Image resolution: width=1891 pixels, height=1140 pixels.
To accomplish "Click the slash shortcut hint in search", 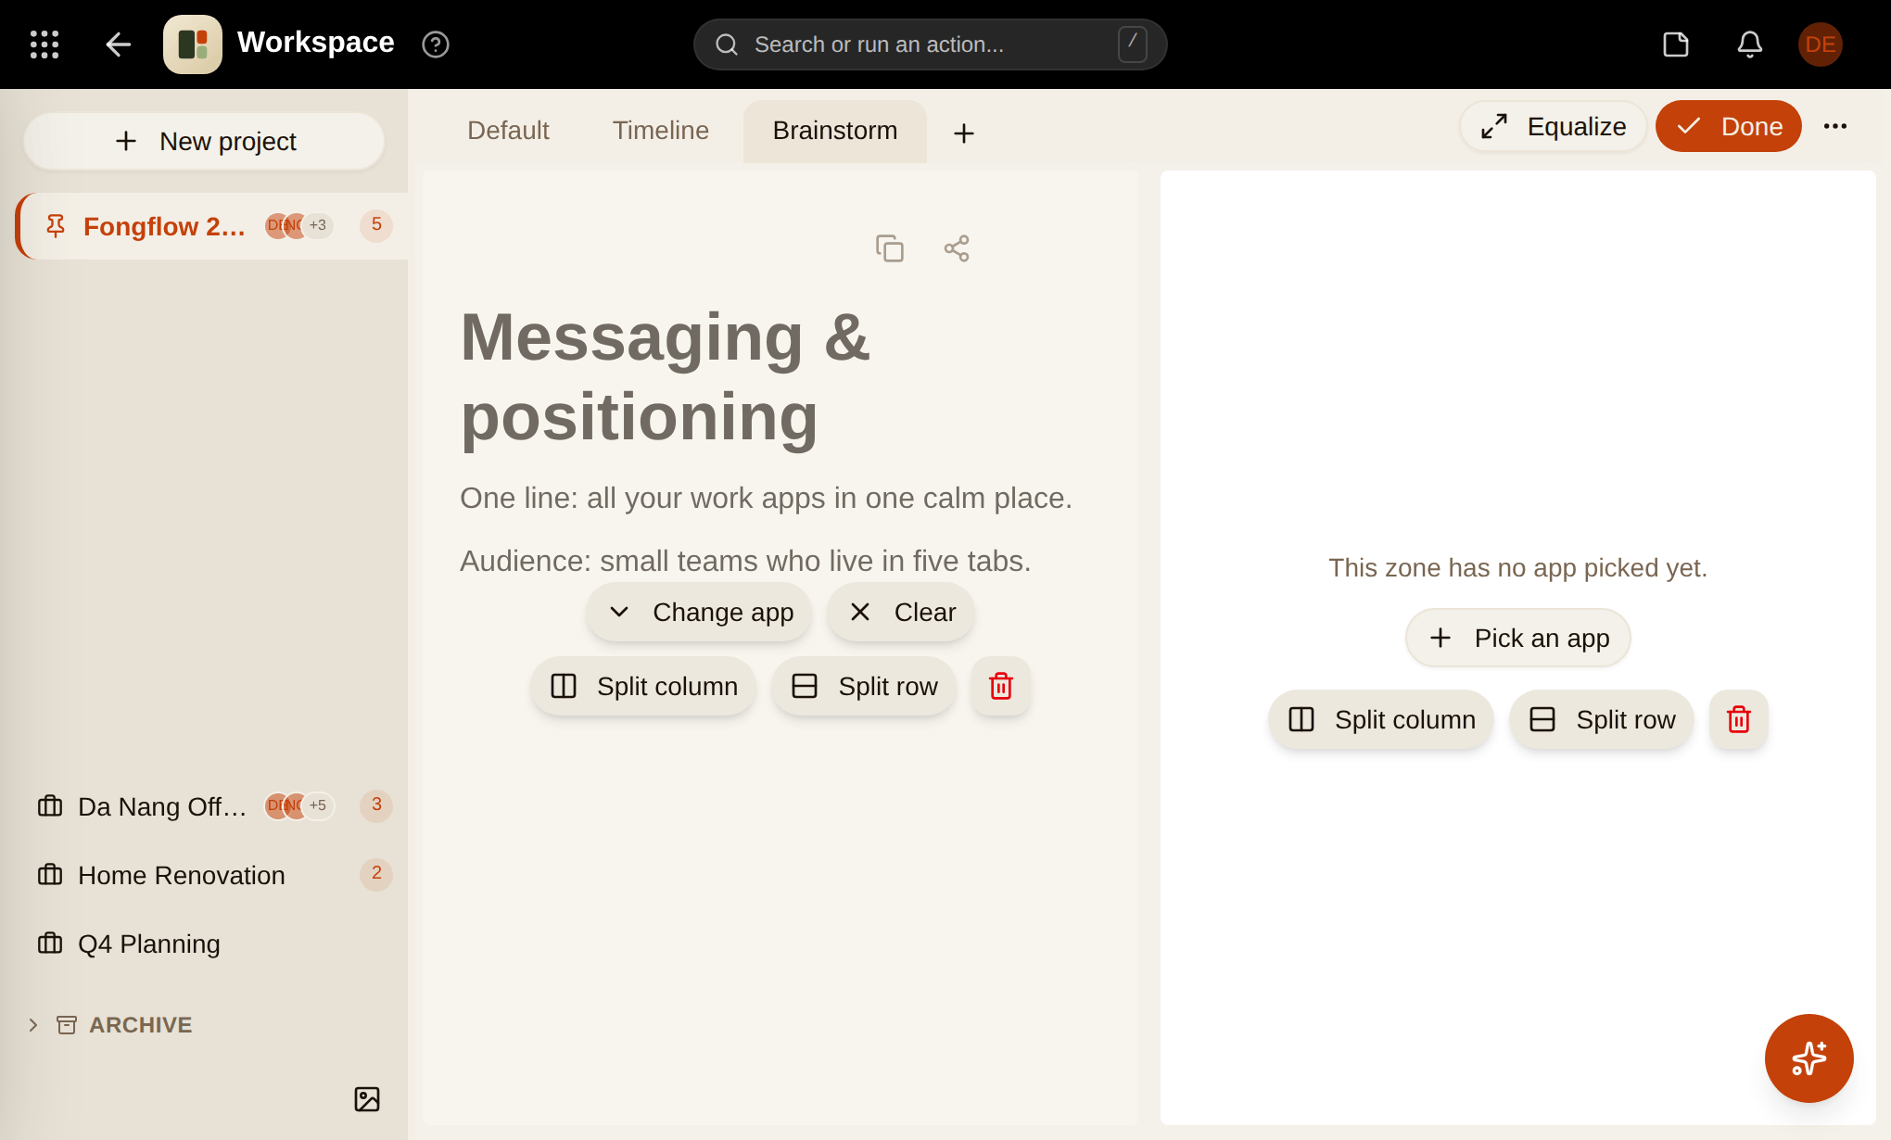I will [1133, 44].
